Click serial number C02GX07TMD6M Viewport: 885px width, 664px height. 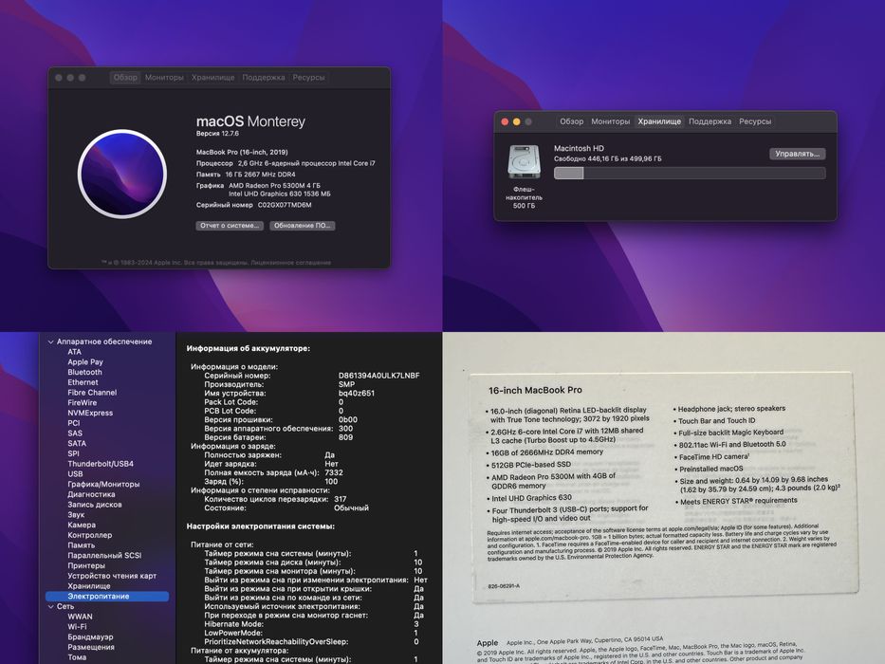tap(285, 205)
